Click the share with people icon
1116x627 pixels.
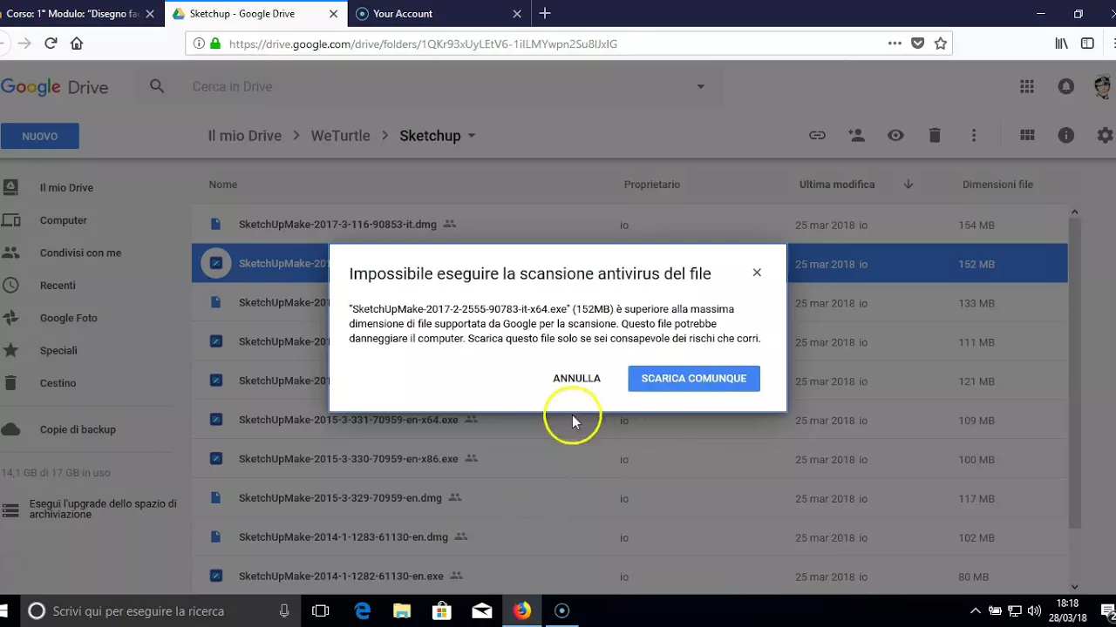pyautogui.click(x=856, y=135)
